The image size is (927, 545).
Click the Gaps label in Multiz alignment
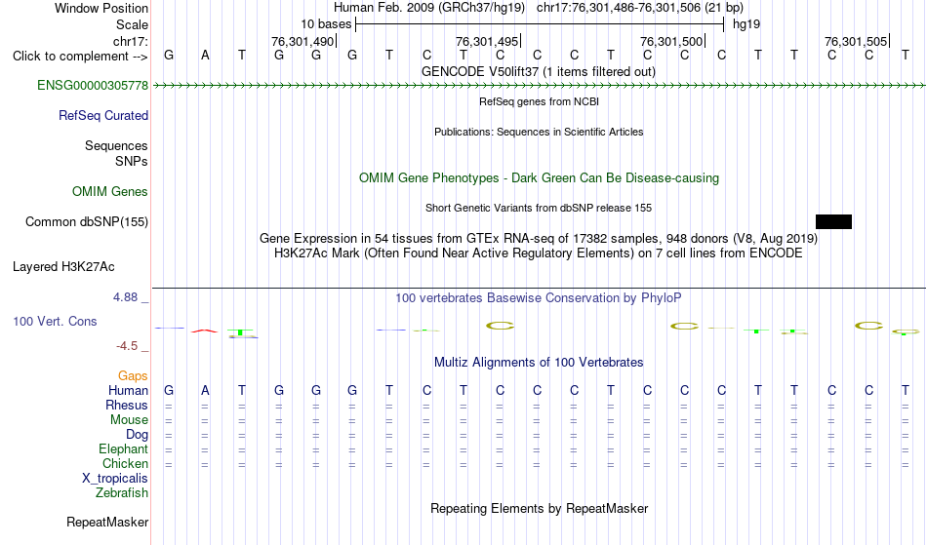coord(133,376)
